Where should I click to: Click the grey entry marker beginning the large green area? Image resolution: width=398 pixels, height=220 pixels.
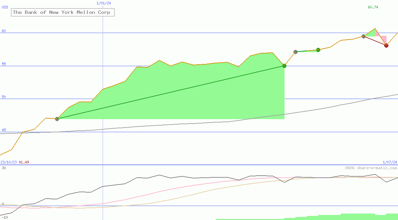(57, 119)
